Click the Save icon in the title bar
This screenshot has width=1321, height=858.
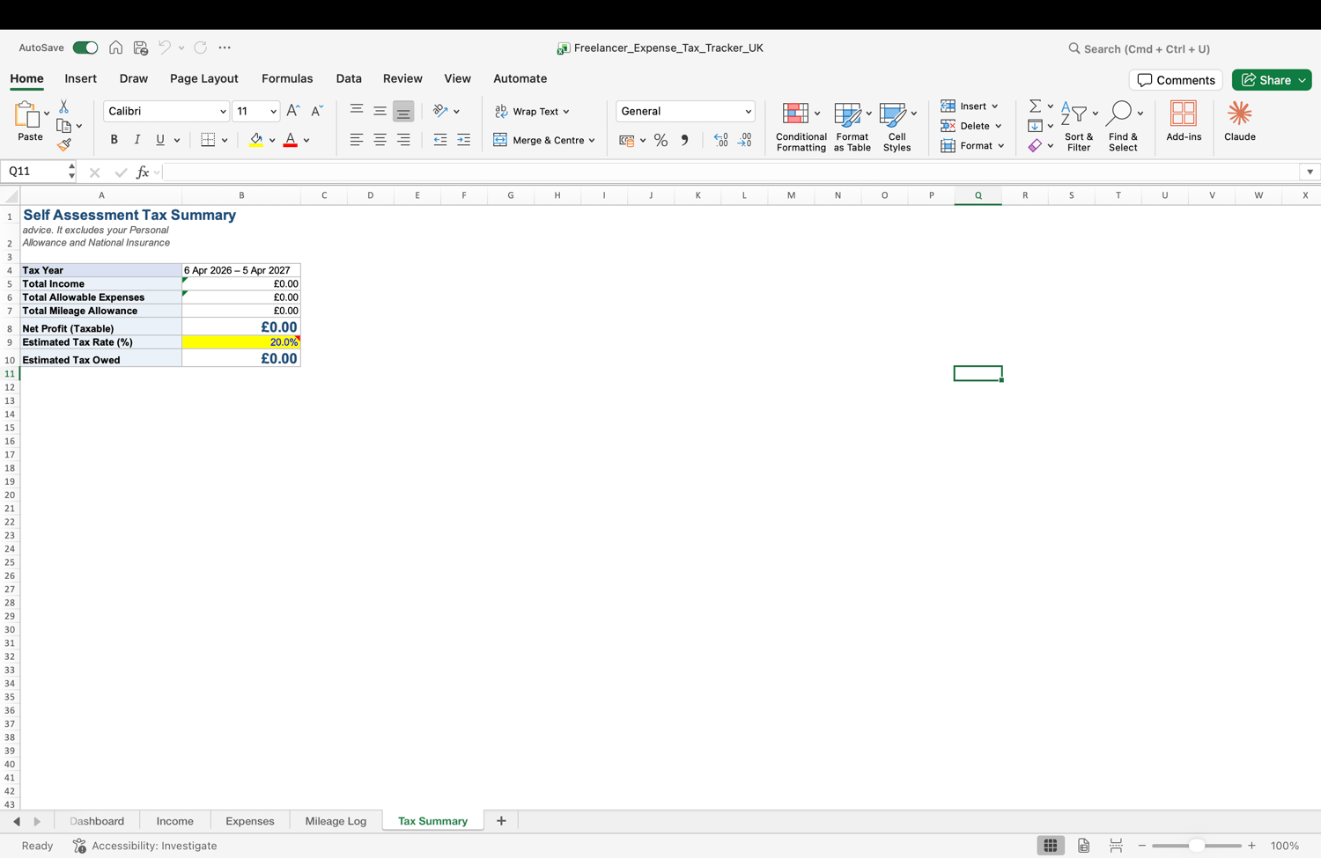(140, 48)
